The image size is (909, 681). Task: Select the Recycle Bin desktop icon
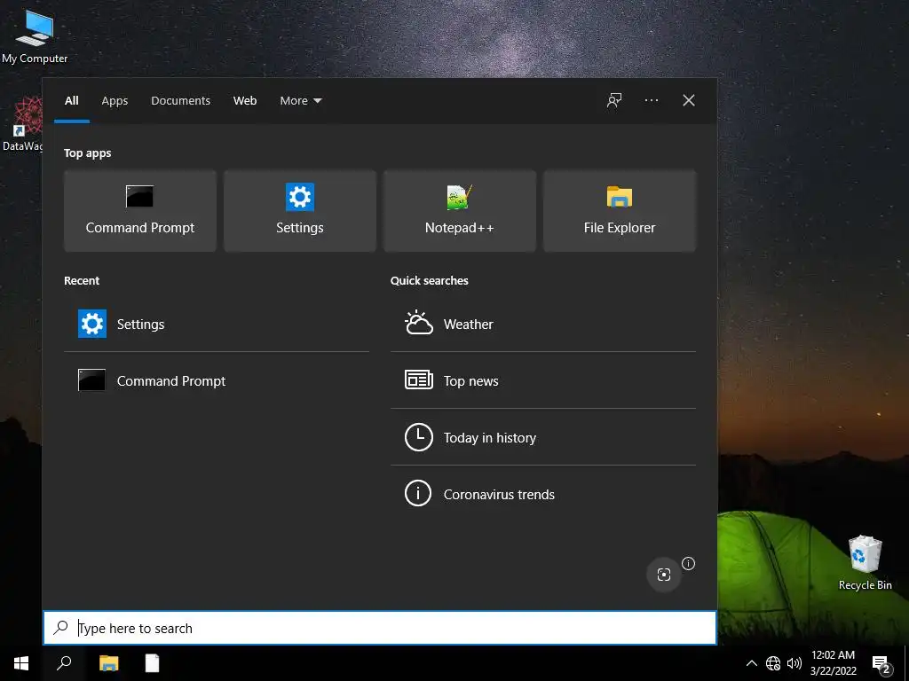pos(865,562)
